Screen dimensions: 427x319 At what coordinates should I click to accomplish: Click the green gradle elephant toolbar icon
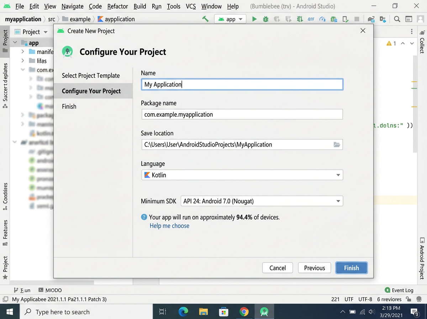[x=334, y=19]
